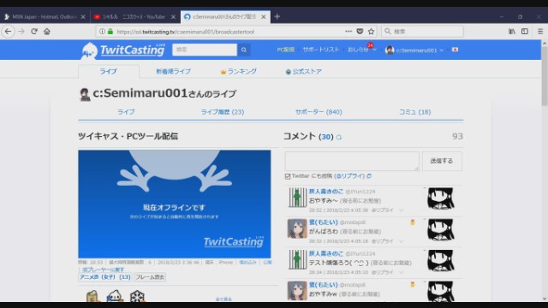548x308 pixels.
Task: Go to the browser home page
Action: pos(47,32)
